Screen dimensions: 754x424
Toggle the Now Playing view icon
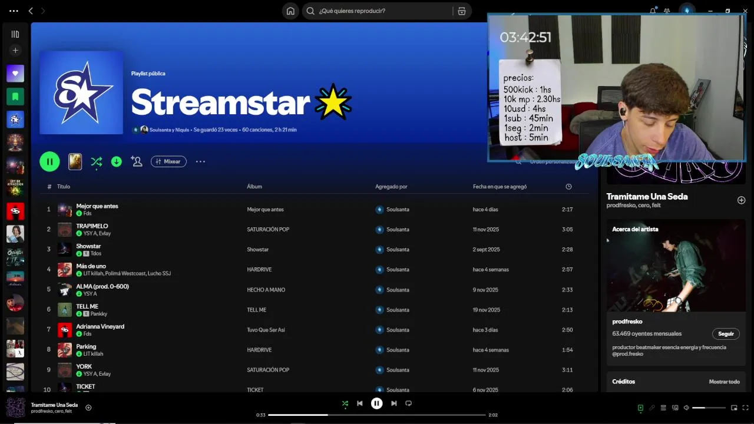pyautogui.click(x=640, y=408)
